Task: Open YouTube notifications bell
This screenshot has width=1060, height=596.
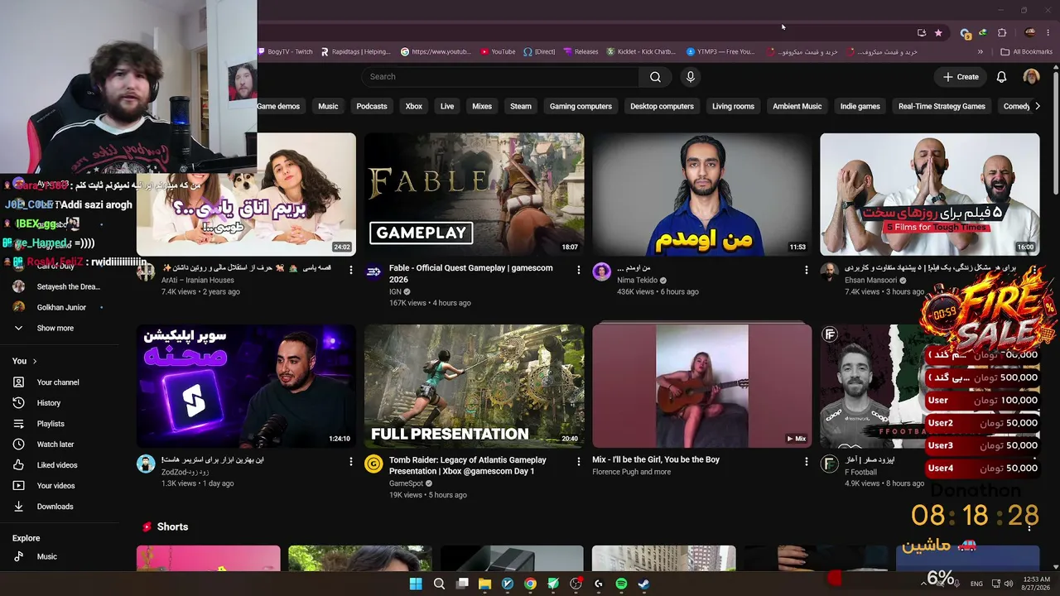Action: coord(1001,77)
